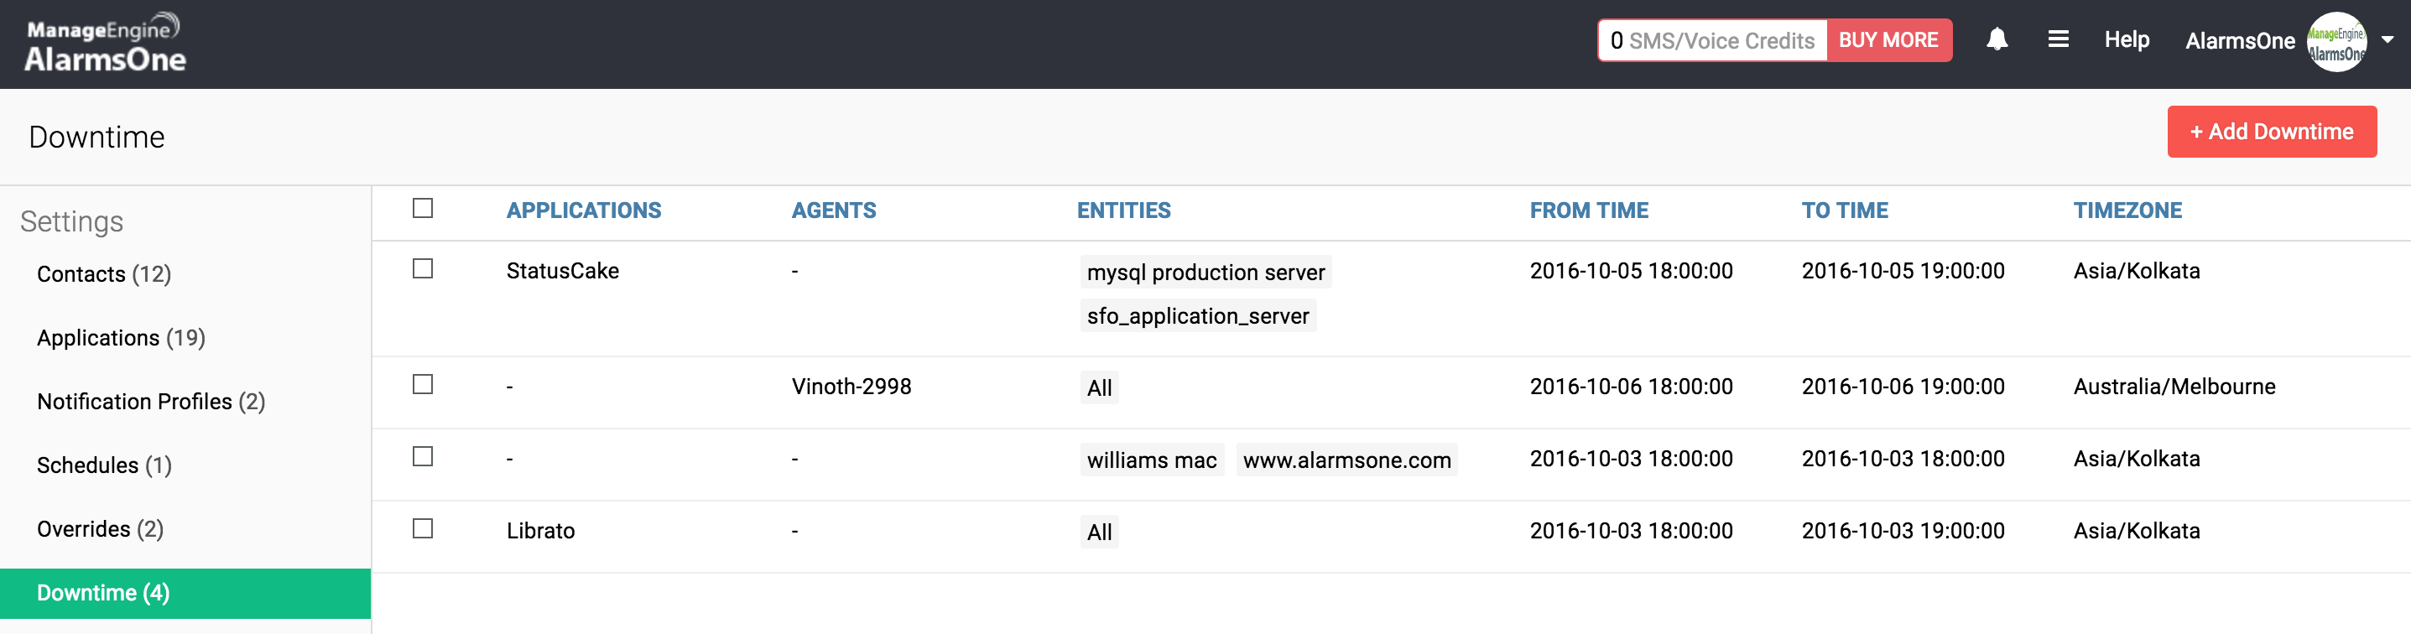Click the Add Downtime button
Image resolution: width=2411 pixels, height=634 pixels.
point(2272,132)
